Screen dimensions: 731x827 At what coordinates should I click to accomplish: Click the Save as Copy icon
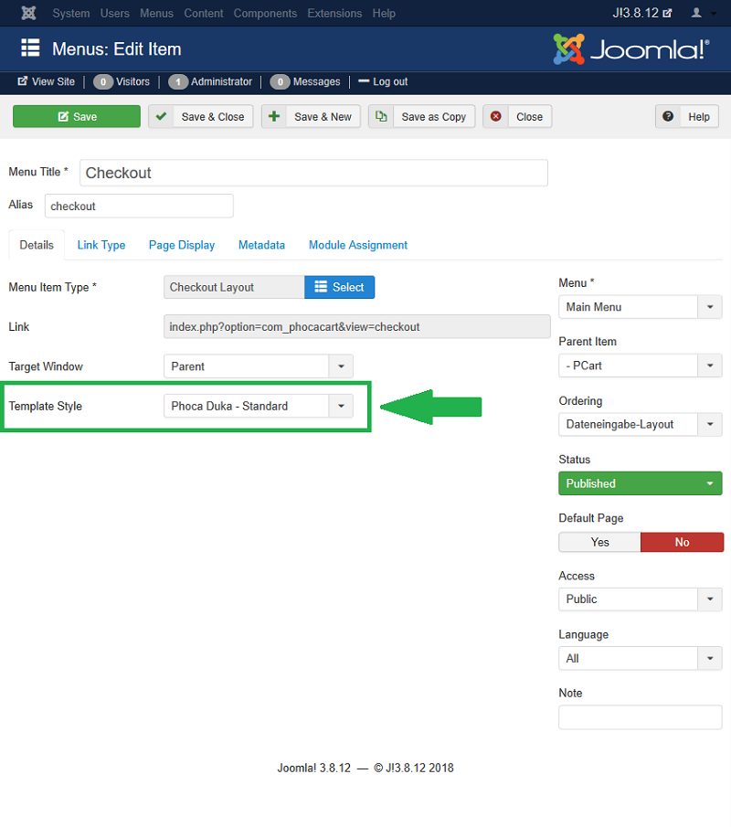point(382,117)
